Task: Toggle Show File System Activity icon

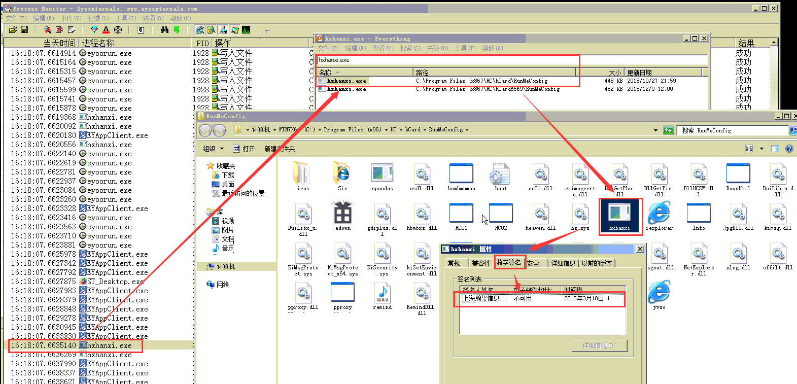Action: 212,30
